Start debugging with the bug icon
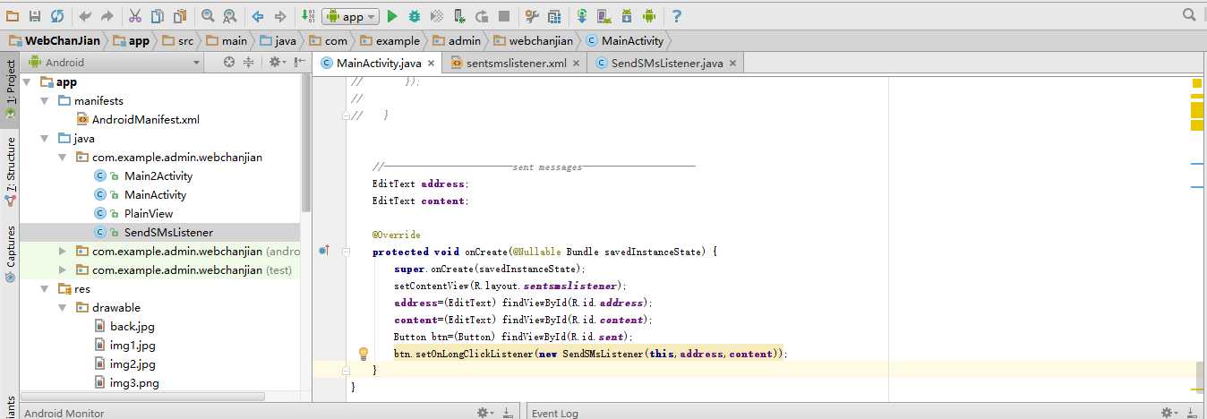 pyautogui.click(x=415, y=16)
